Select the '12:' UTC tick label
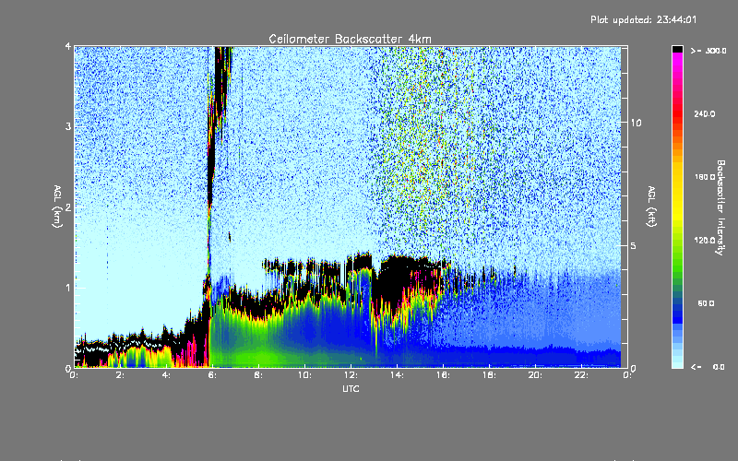This screenshot has height=461, width=738. tap(351, 375)
